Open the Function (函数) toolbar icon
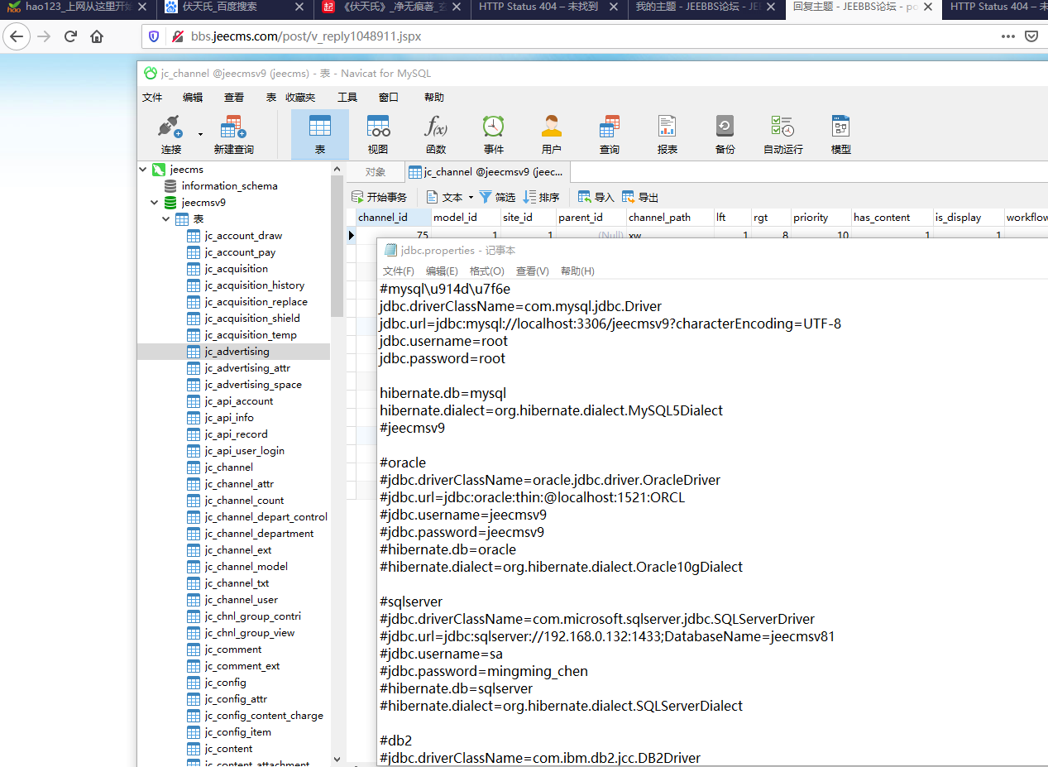Image resolution: width=1048 pixels, height=767 pixels. tap(436, 135)
